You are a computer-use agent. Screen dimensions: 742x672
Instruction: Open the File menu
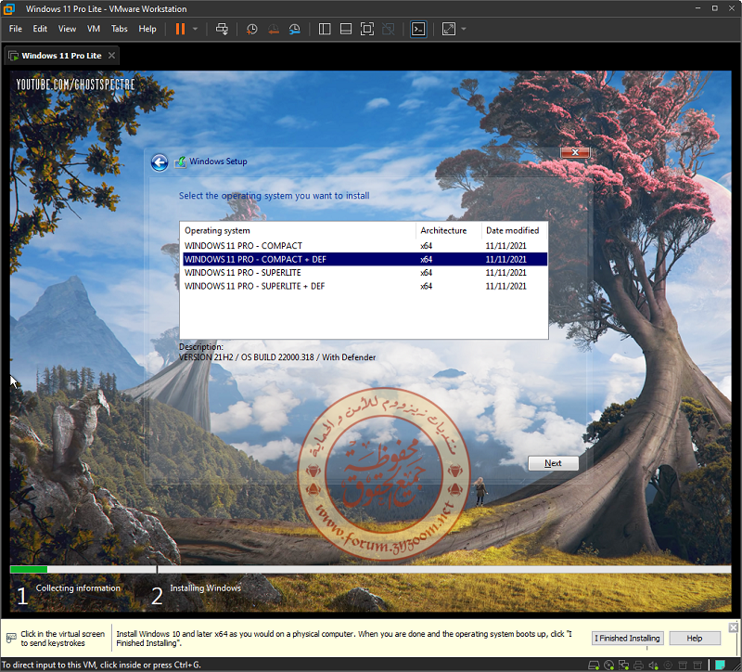click(16, 29)
